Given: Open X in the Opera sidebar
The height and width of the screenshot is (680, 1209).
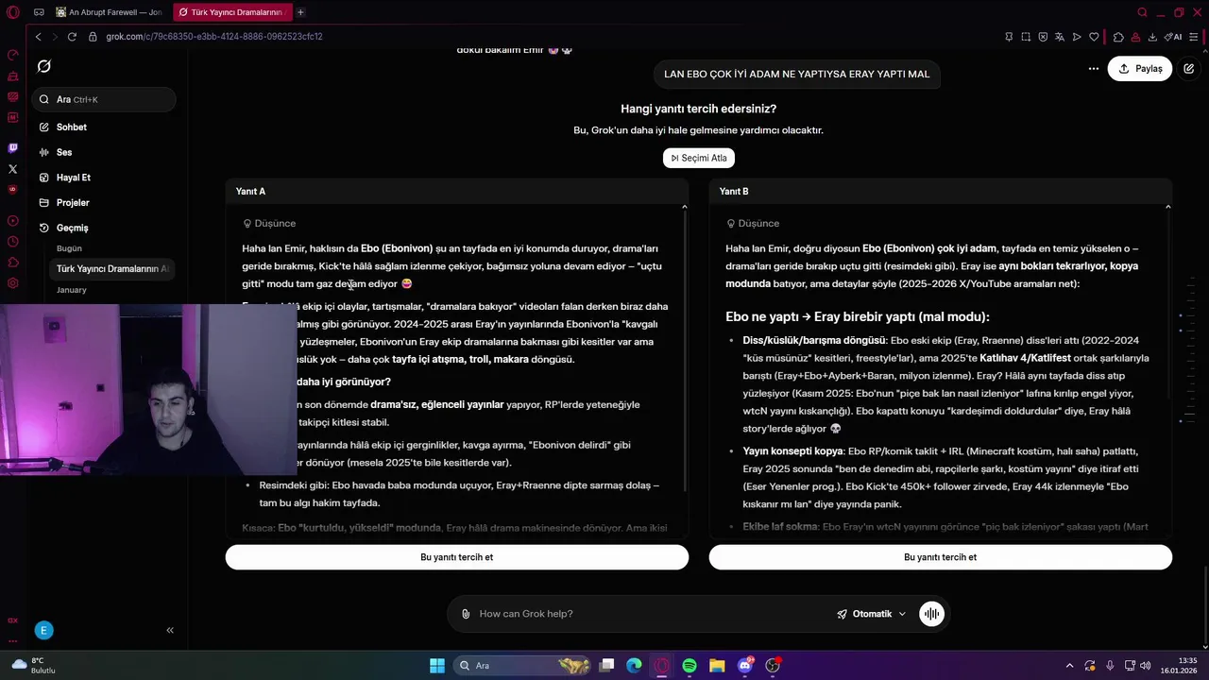Looking at the screenshot, I should coord(13,169).
